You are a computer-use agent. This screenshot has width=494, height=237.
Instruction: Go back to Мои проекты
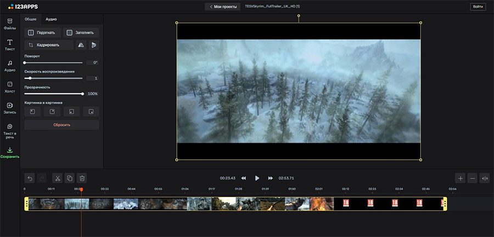223,7
